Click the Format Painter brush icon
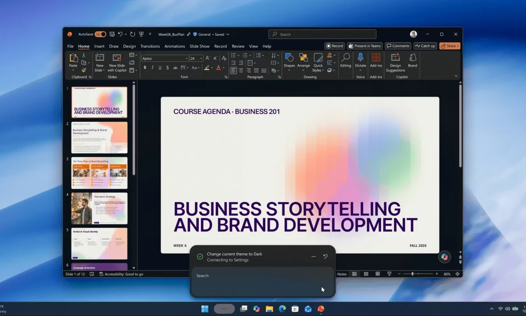 83,70
